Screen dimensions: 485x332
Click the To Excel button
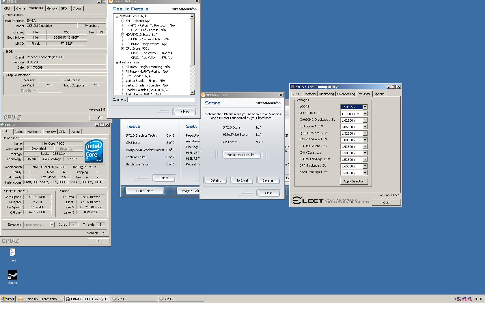click(242, 180)
